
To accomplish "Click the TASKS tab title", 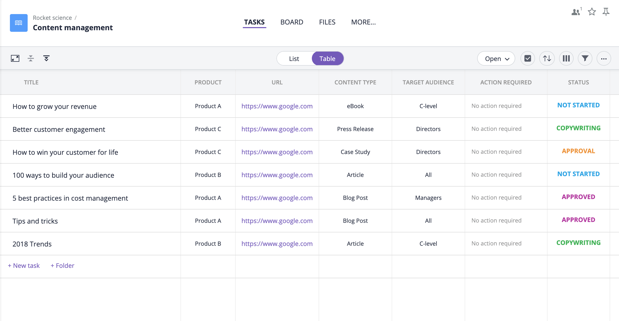I will coord(254,22).
